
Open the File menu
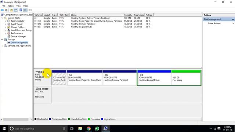[3, 6]
